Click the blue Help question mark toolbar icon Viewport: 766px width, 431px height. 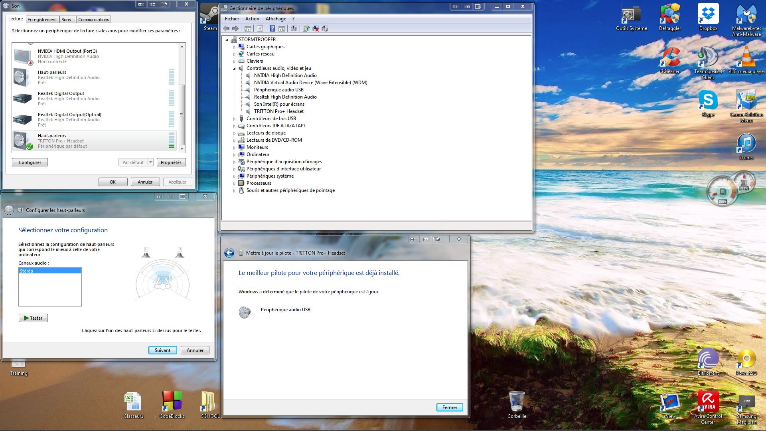click(x=272, y=28)
